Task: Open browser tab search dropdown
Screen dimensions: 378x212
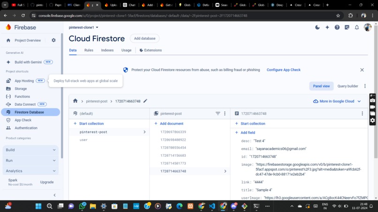Action: (5, 5)
